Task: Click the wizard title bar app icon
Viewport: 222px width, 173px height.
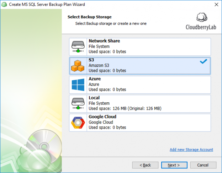Action: [x=5, y=4]
